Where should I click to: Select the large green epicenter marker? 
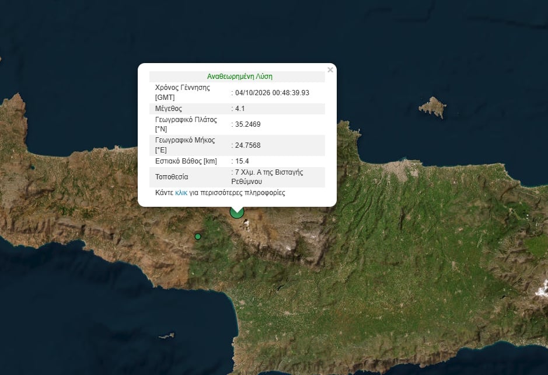236,213
